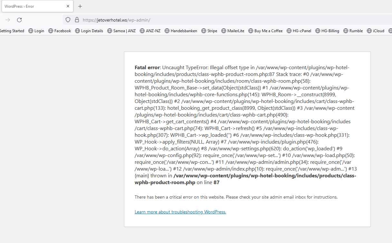Select the WordPress › Error tab
This screenshot has height=243, width=392.
tap(37, 6)
